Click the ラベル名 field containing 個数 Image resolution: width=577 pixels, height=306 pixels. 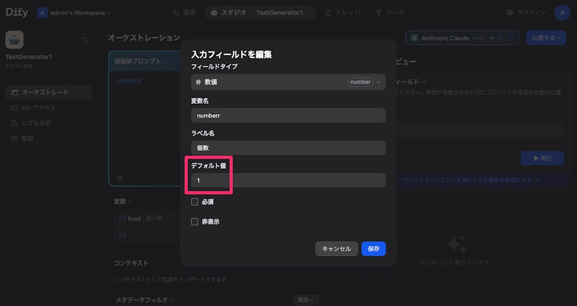tap(288, 148)
